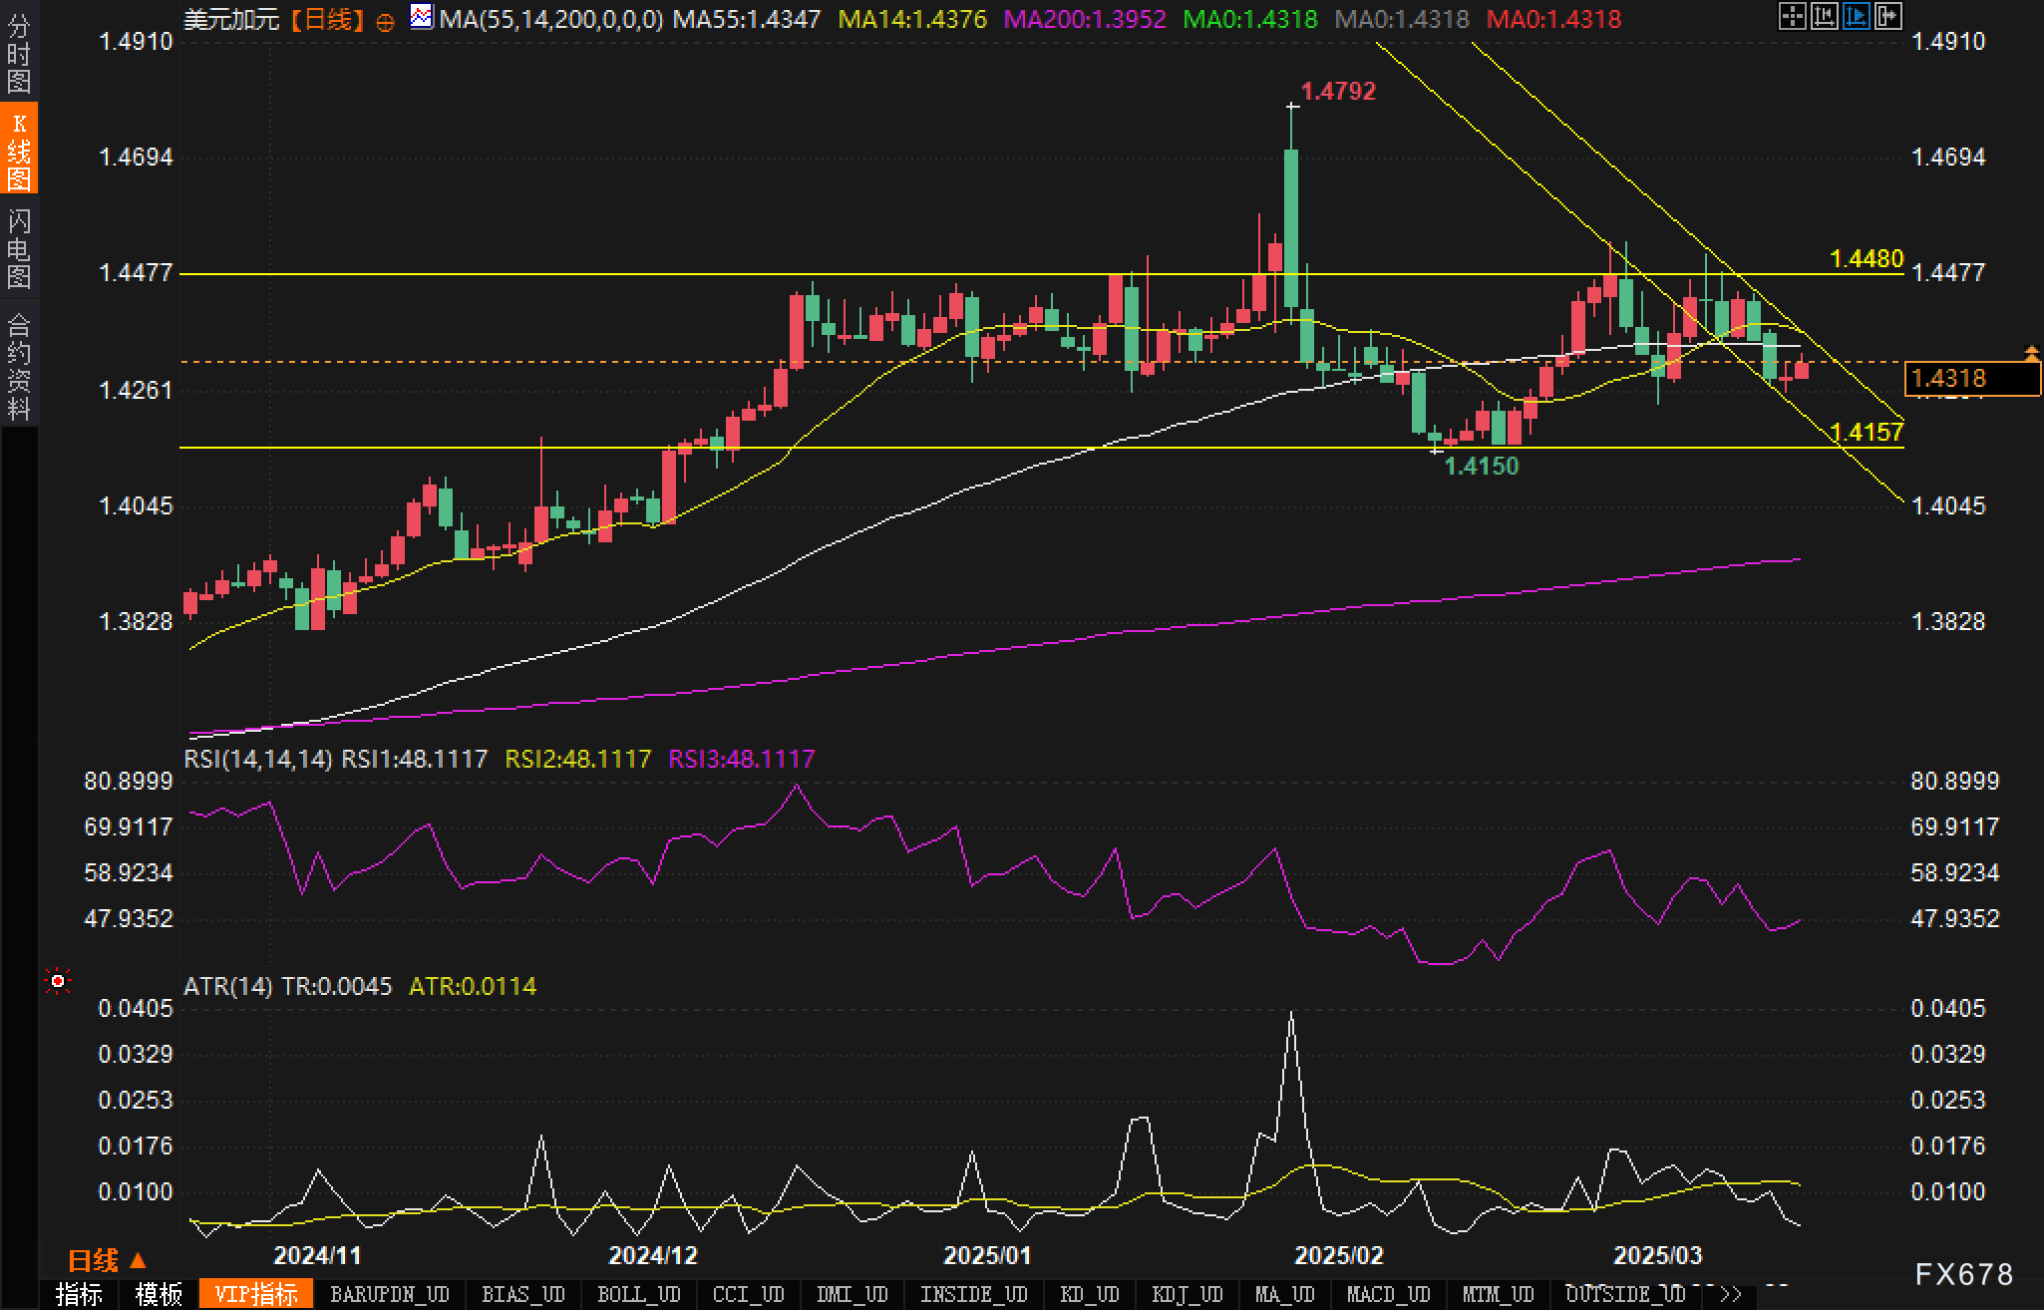Apply the MACD_UD indicator

(x=1388, y=1294)
